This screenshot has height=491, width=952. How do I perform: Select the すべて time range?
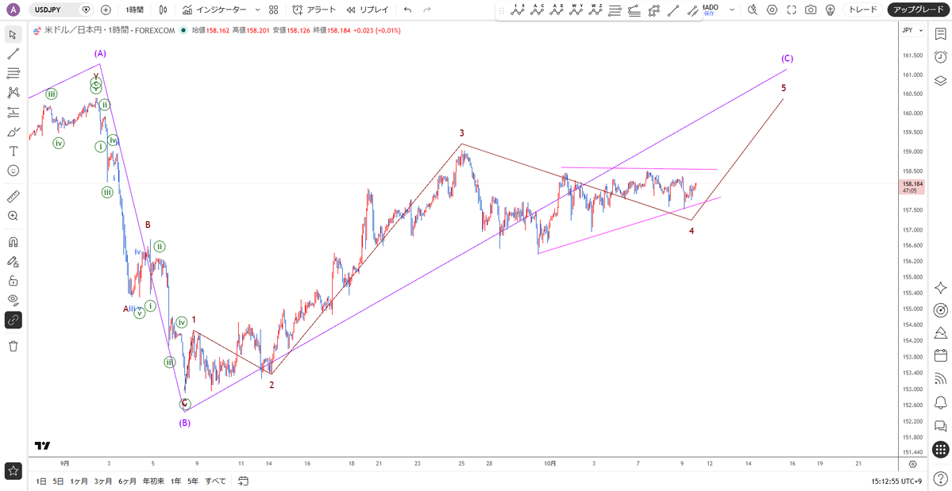pyautogui.click(x=215, y=481)
